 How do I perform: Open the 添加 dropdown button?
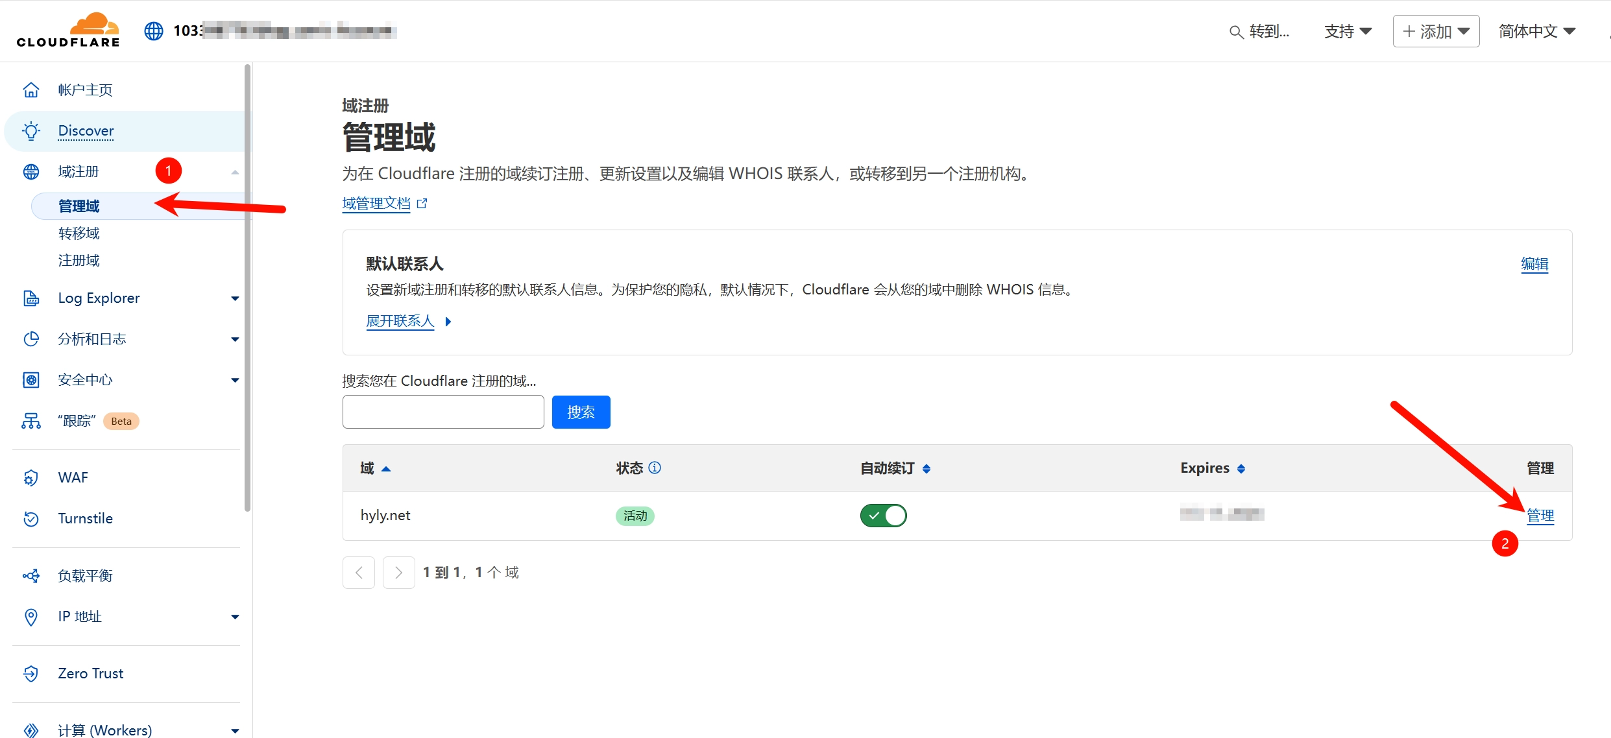(1436, 31)
